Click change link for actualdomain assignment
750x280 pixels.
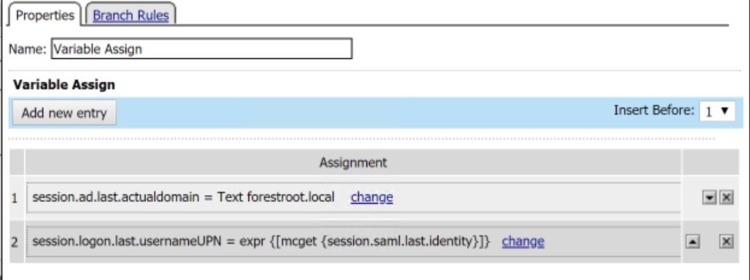coord(371,197)
